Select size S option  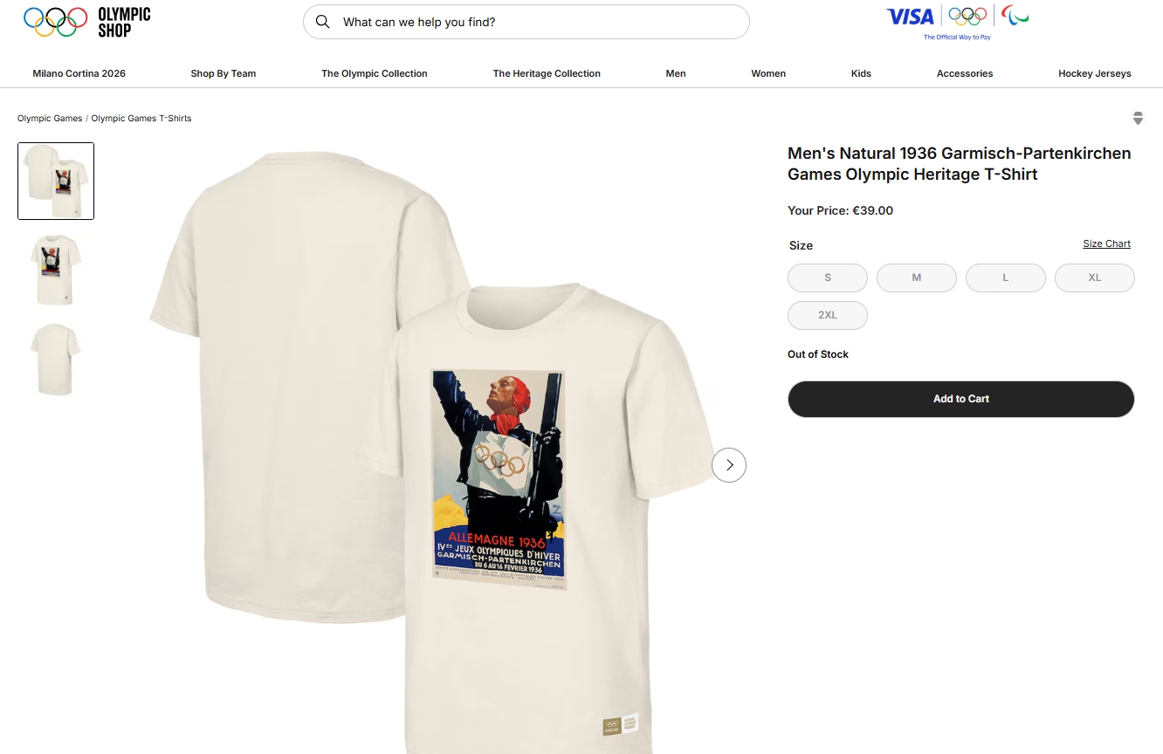pos(828,278)
